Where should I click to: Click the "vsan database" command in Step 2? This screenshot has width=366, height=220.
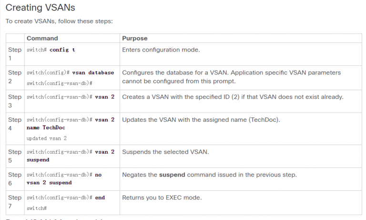click(x=93, y=73)
